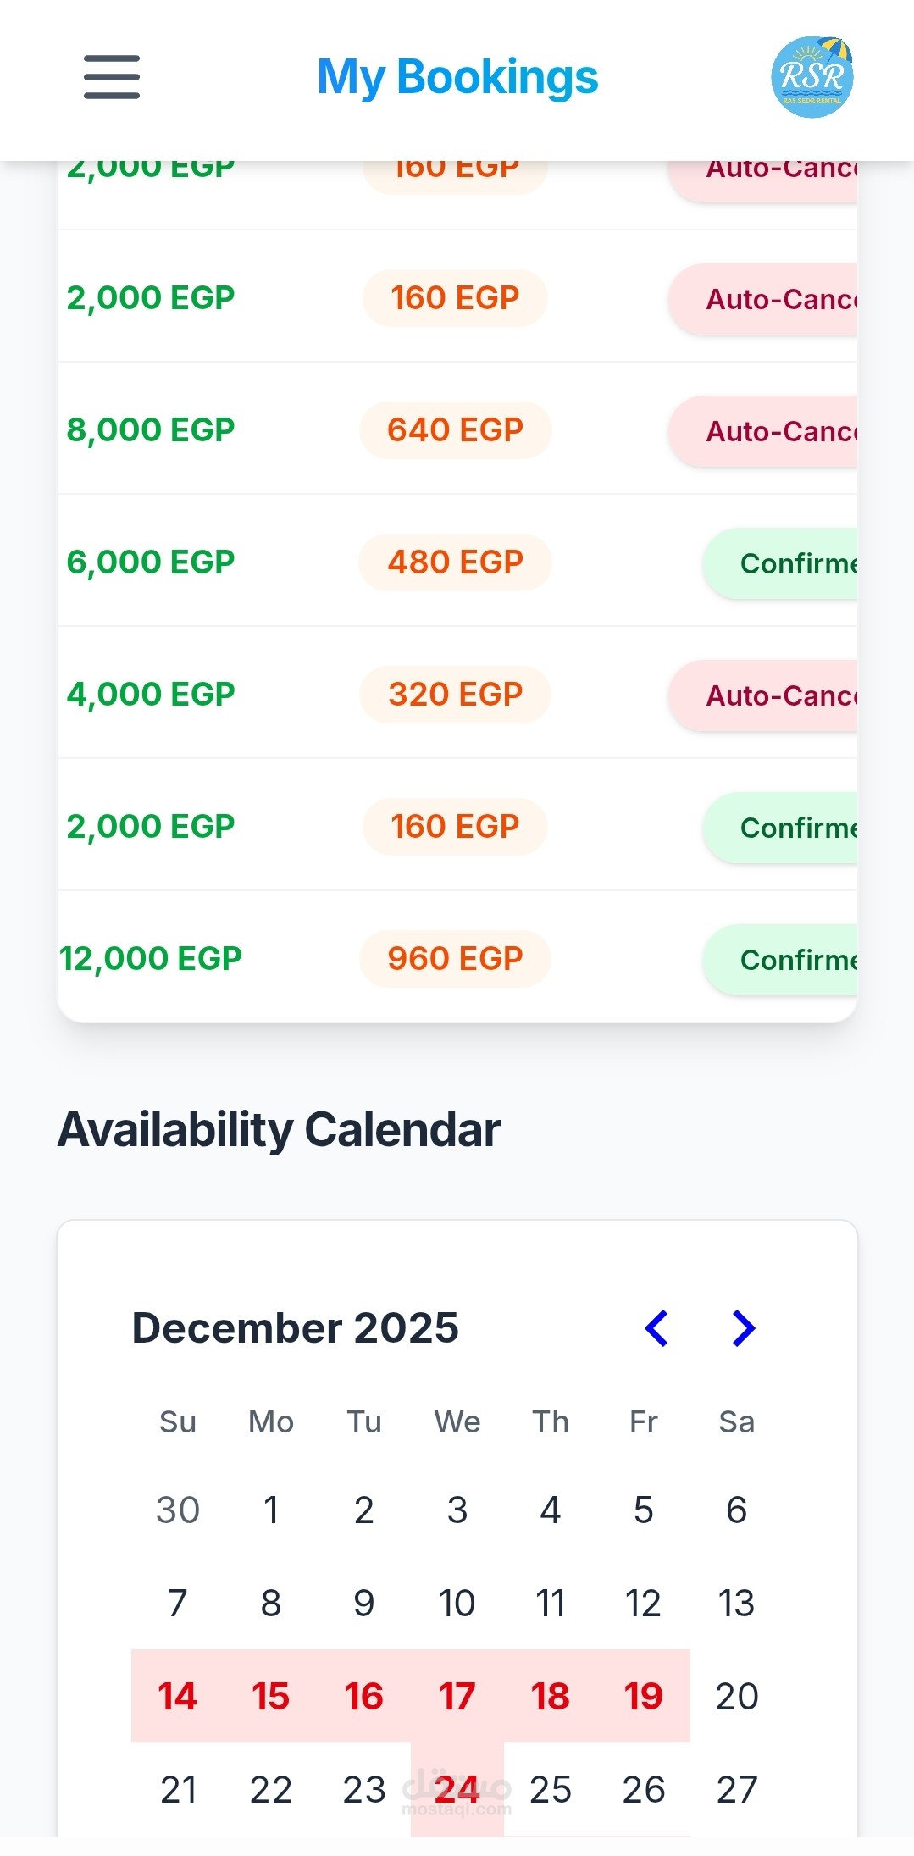Select booked date December 19
Screen dimensions: 914x1856
643,1697
